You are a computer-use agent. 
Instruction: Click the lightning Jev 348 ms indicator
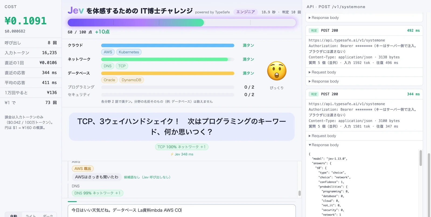(182, 154)
